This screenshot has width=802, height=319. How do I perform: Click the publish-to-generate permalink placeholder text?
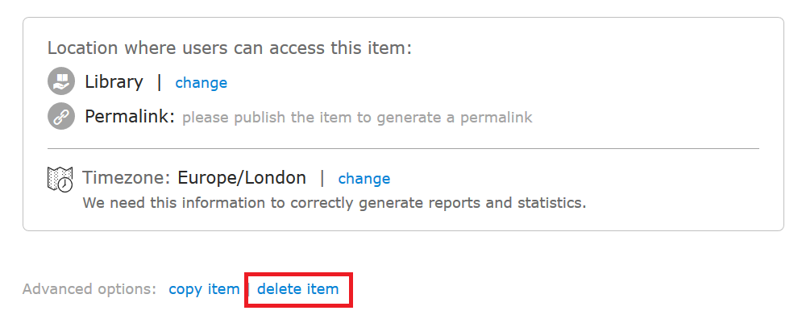coord(358,118)
